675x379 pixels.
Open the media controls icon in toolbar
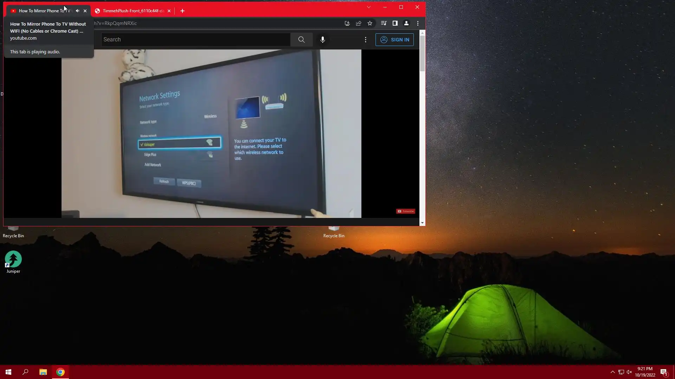384,23
